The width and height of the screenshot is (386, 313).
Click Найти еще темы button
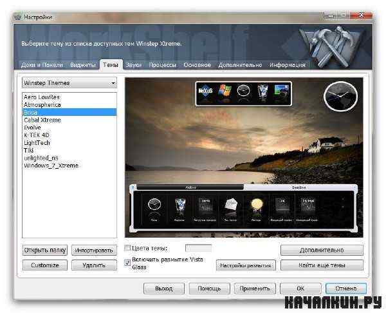click(x=322, y=265)
